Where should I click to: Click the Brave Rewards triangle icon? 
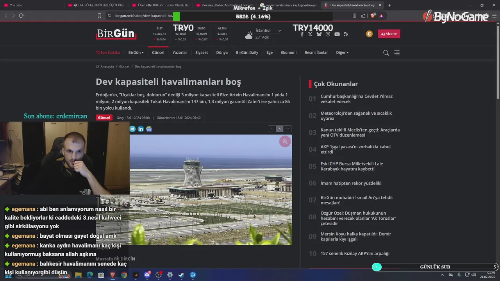(381, 16)
